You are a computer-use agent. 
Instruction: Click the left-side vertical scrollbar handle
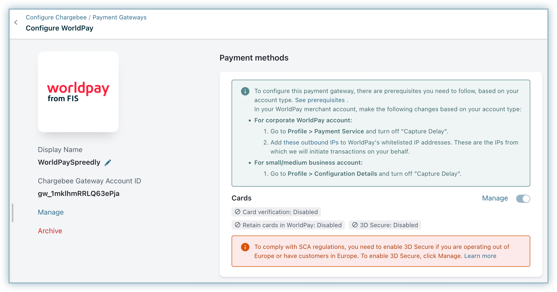pyautogui.click(x=13, y=213)
